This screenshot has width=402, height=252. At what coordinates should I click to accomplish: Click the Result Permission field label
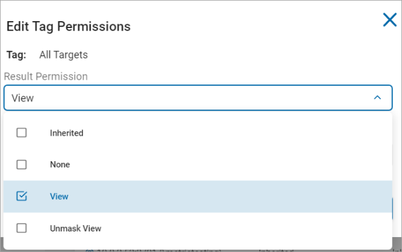click(x=46, y=77)
